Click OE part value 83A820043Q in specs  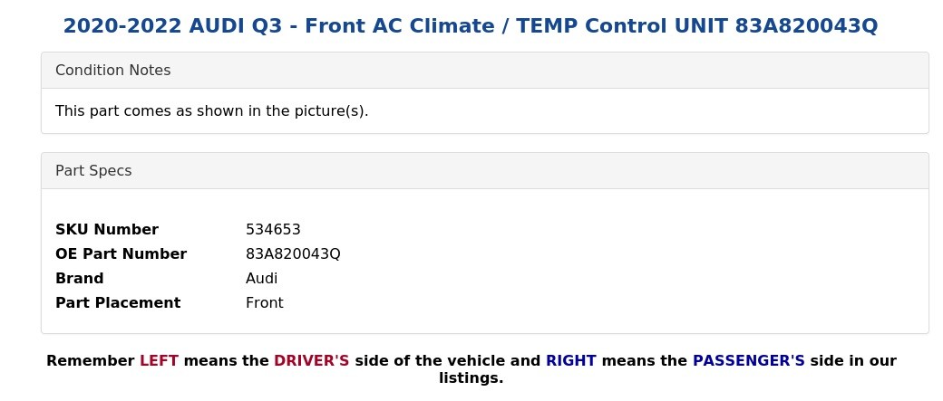coord(293,254)
